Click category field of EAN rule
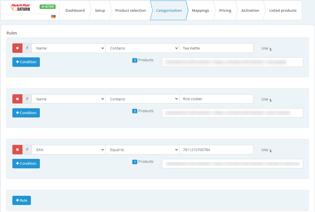 [x=232, y=164]
